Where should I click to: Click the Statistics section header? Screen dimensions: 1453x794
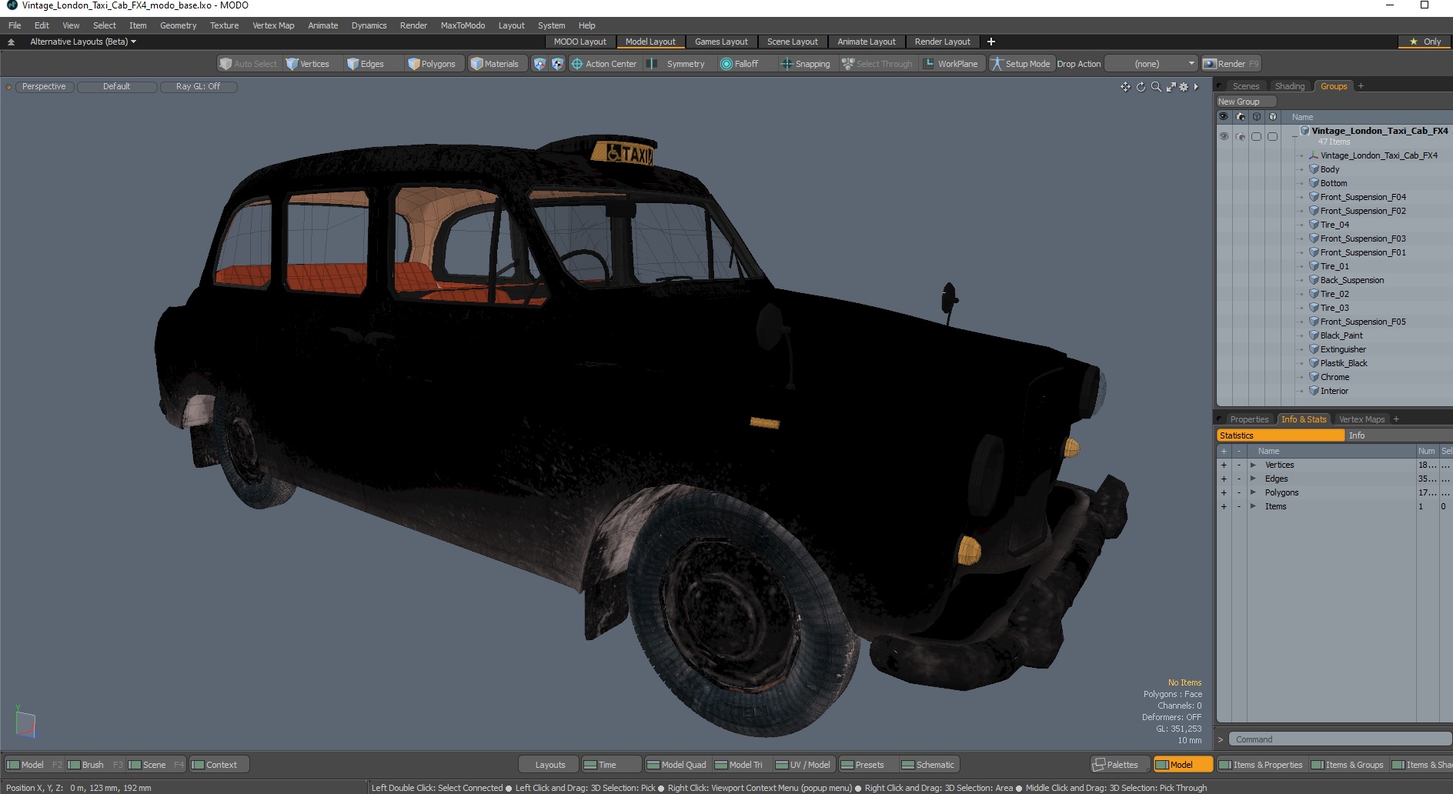(1280, 435)
